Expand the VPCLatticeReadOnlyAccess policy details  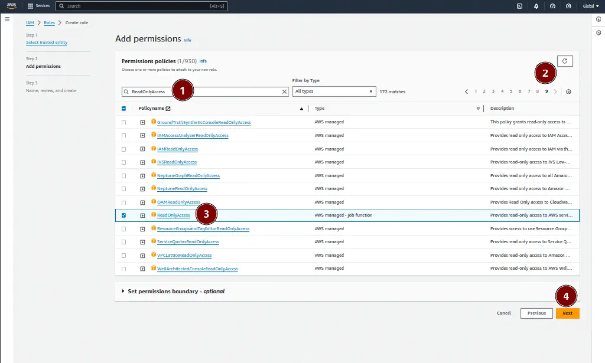click(x=142, y=256)
